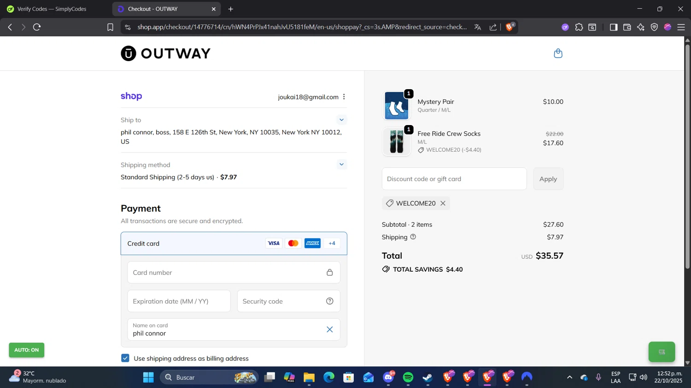691x388 pixels.
Task: Click the taskbar Buscar search box
Action: click(x=209, y=377)
